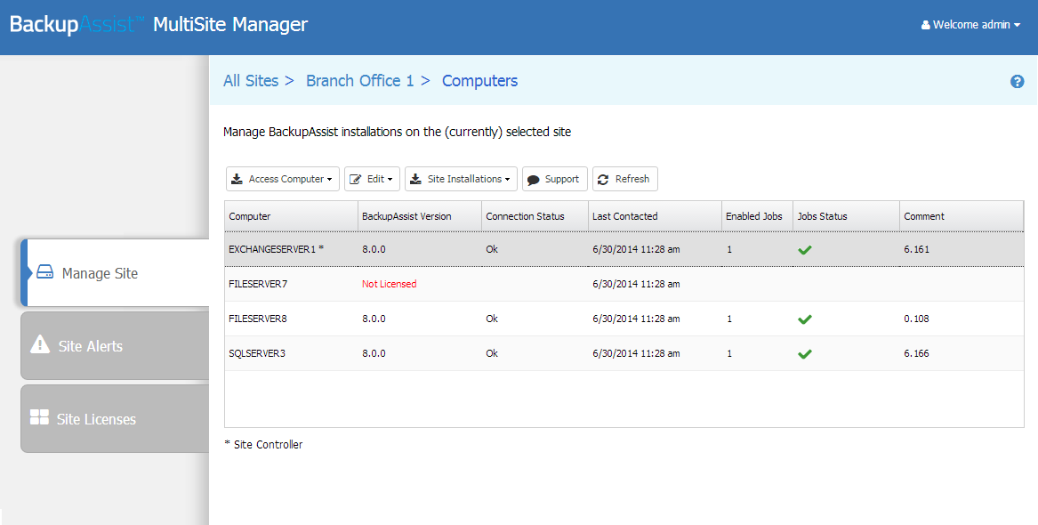Click the Site Licenses grid icon
The height and width of the screenshot is (525, 1038).
[x=40, y=417]
